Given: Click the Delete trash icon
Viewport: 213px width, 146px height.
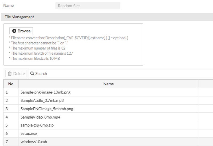Looking at the screenshot, I should (x=10, y=74).
